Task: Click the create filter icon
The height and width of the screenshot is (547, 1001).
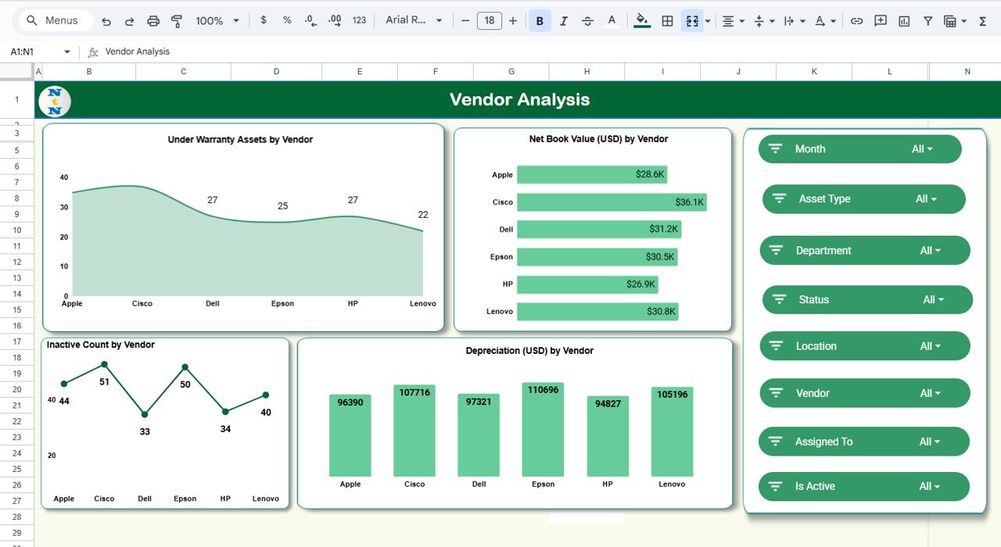Action: [927, 20]
